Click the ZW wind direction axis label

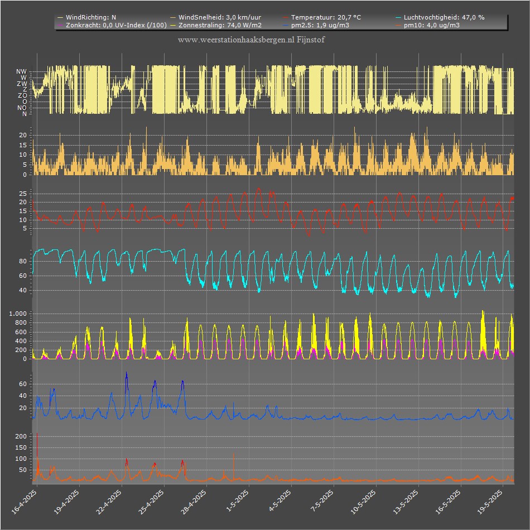[x=22, y=84]
